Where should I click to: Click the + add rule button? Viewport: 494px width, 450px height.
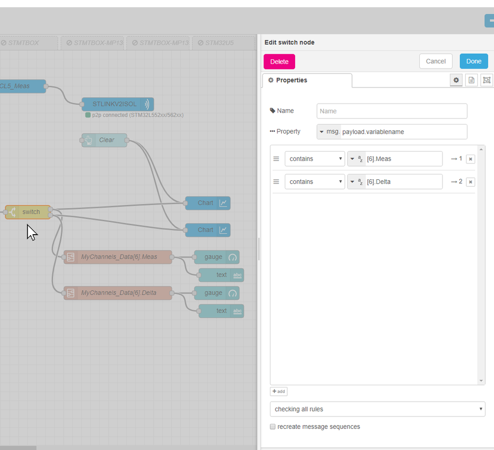pyautogui.click(x=278, y=392)
